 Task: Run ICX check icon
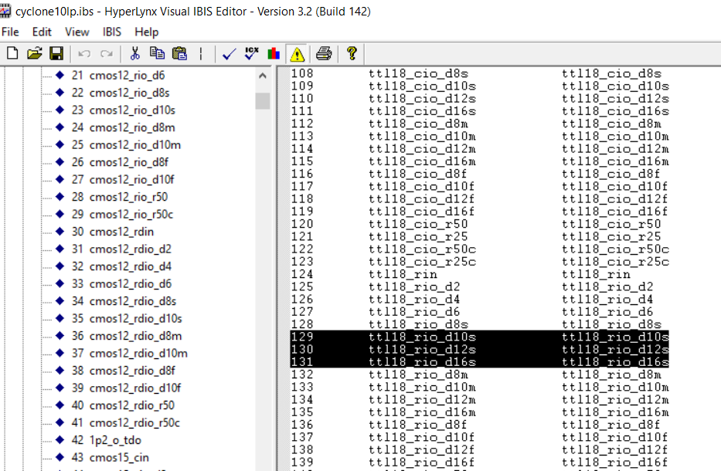pos(251,54)
